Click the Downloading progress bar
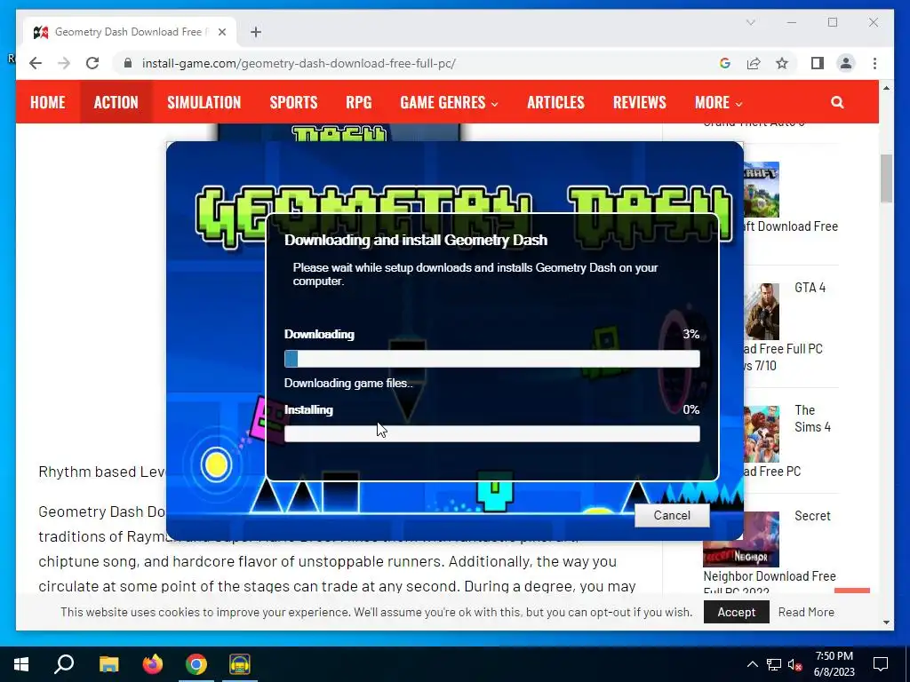The width and height of the screenshot is (910, 682). click(x=492, y=359)
